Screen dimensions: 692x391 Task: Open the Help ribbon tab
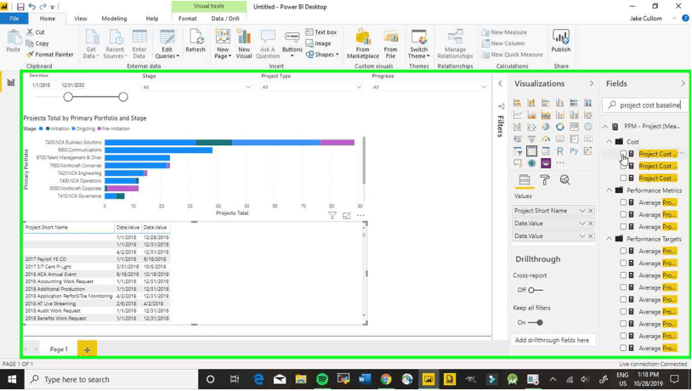[152, 19]
